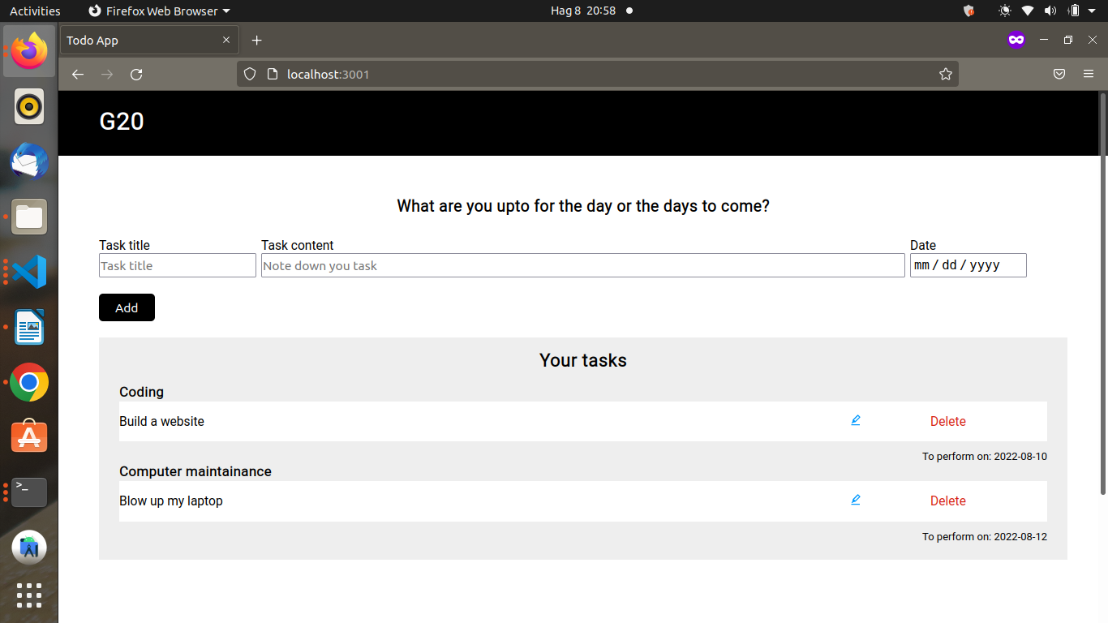
Task: Open the Terminal from the dock
Action: tap(29, 492)
